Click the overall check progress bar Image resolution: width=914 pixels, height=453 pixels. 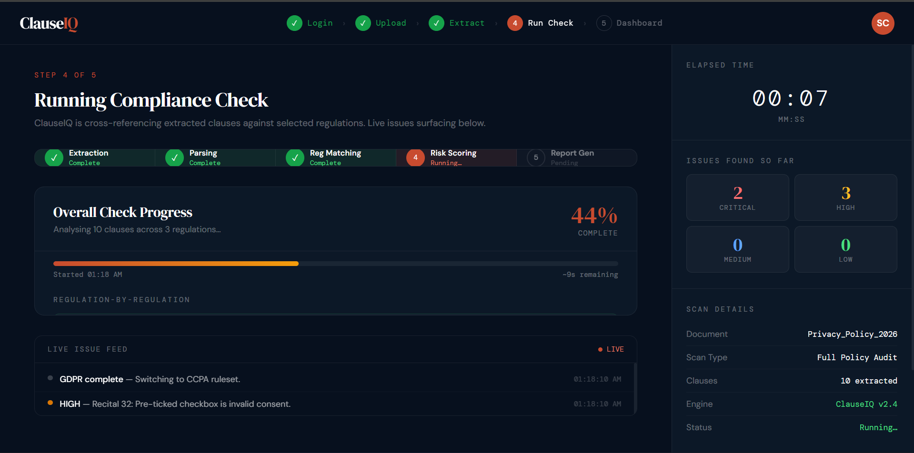(335, 264)
